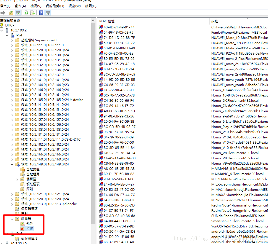
Task: Open the 我的最愛(O) menu
Action: coord(55,6)
